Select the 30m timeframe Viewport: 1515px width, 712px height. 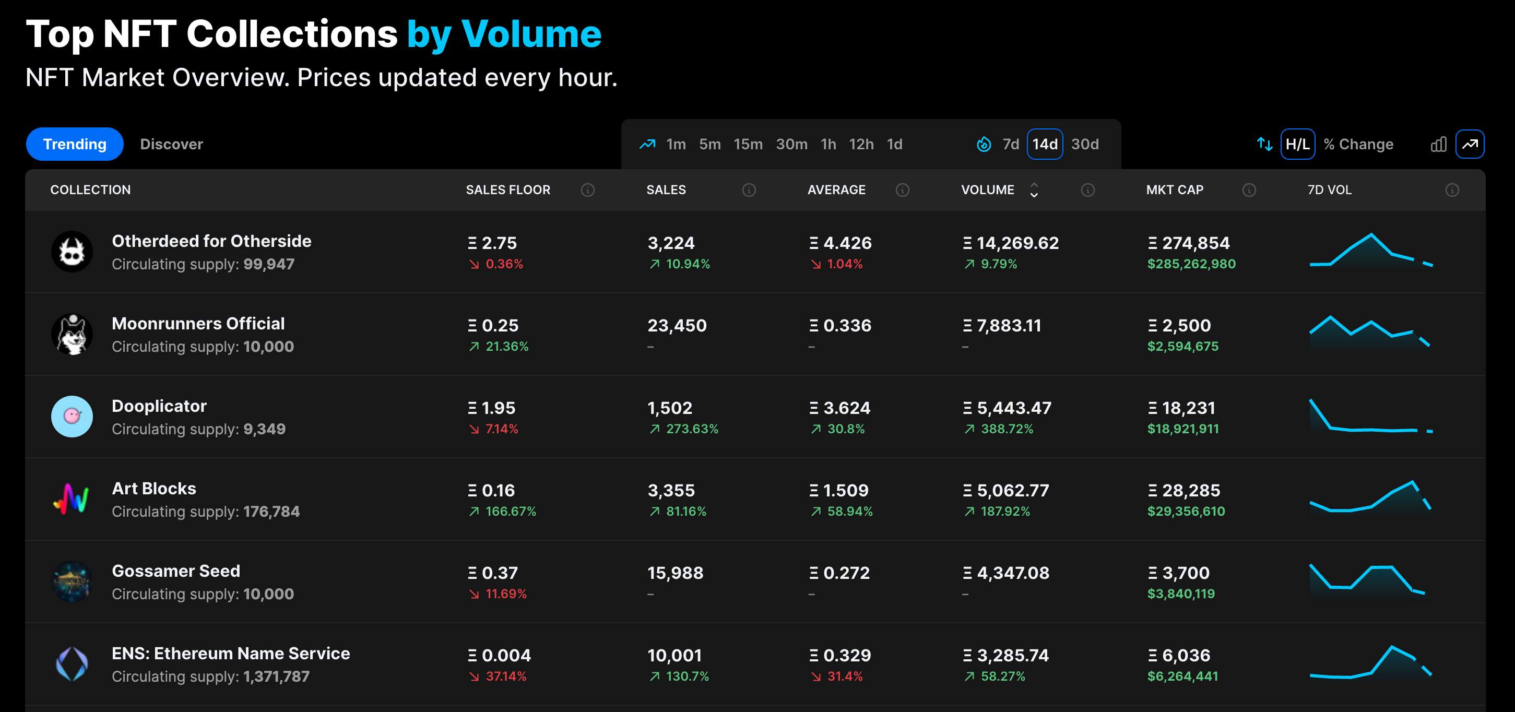tap(791, 144)
